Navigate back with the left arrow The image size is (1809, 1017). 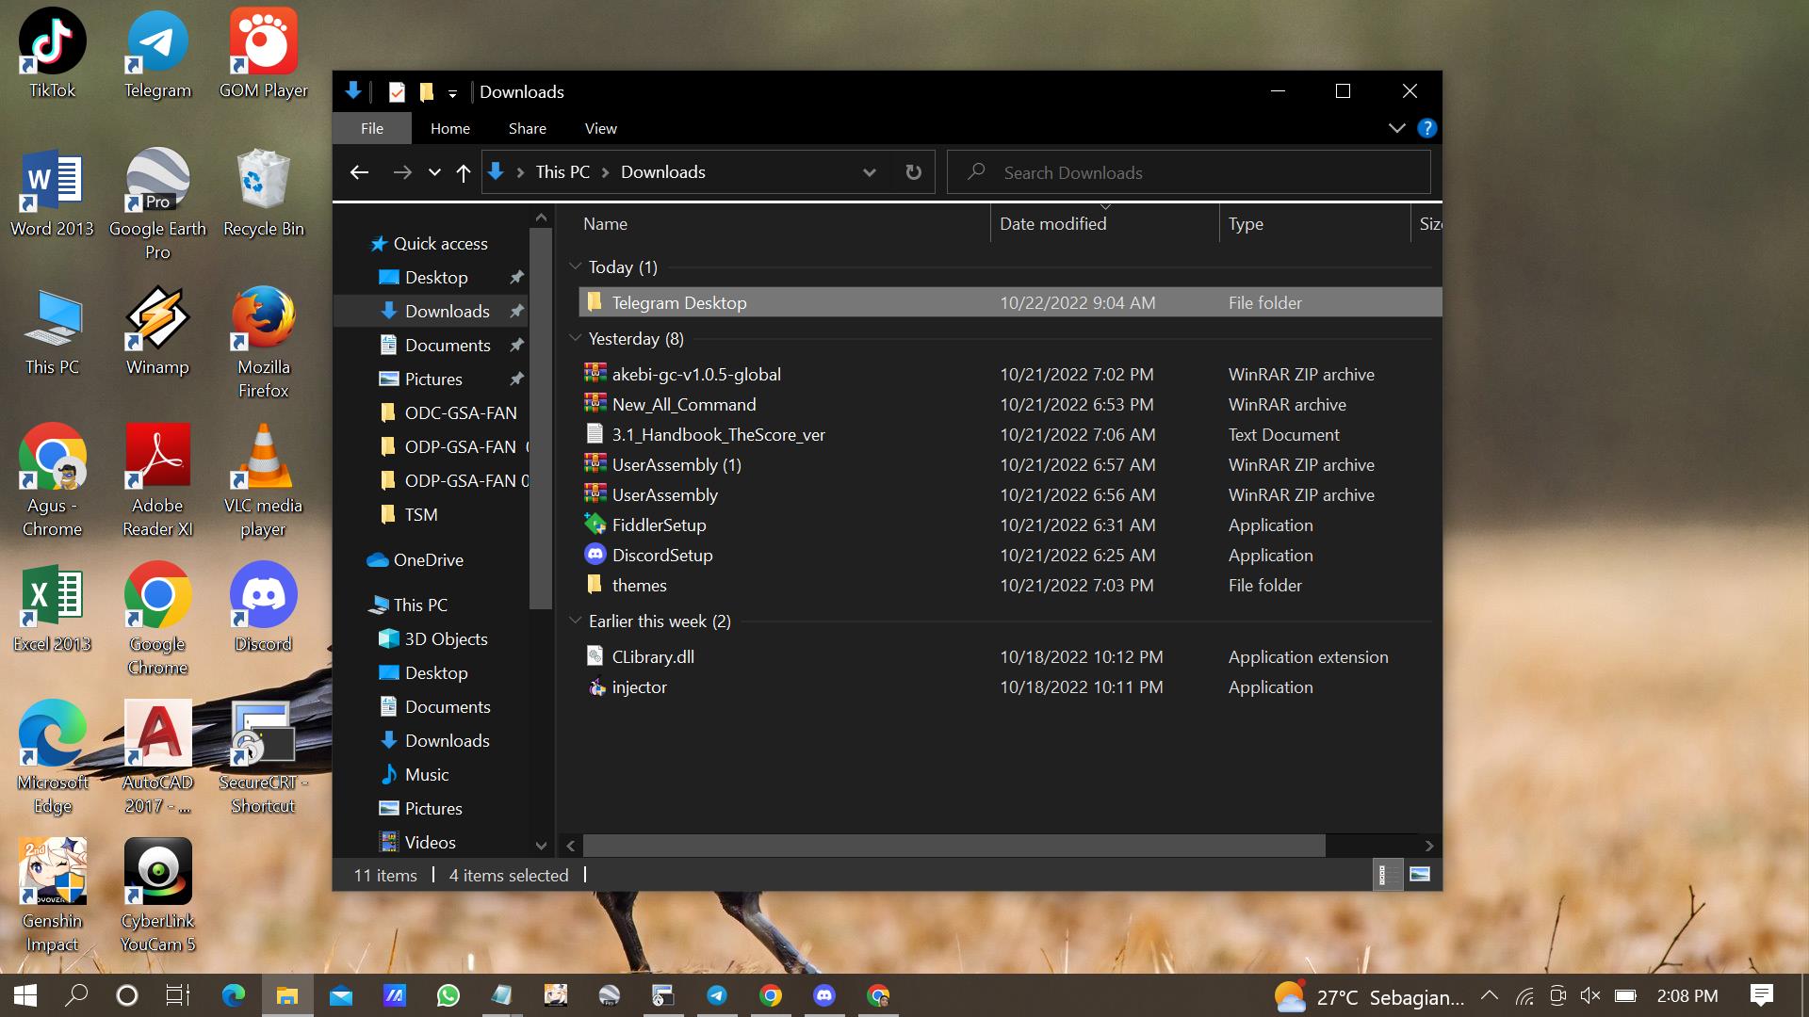tap(359, 172)
